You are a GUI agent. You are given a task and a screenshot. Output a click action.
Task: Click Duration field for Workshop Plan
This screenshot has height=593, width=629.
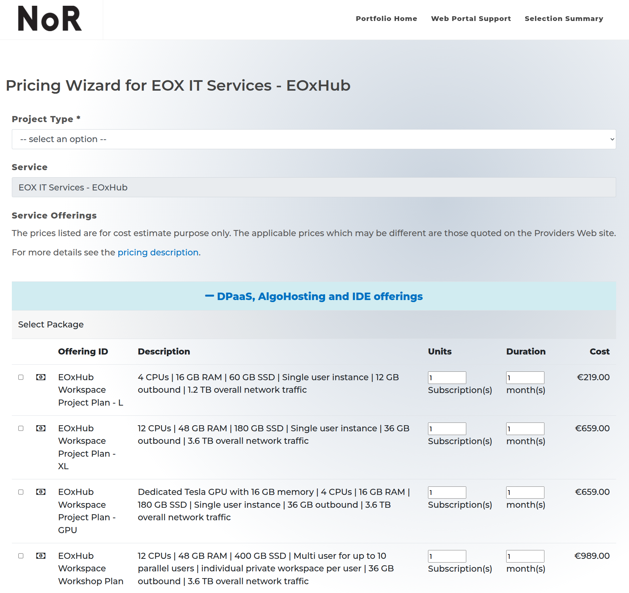click(525, 556)
